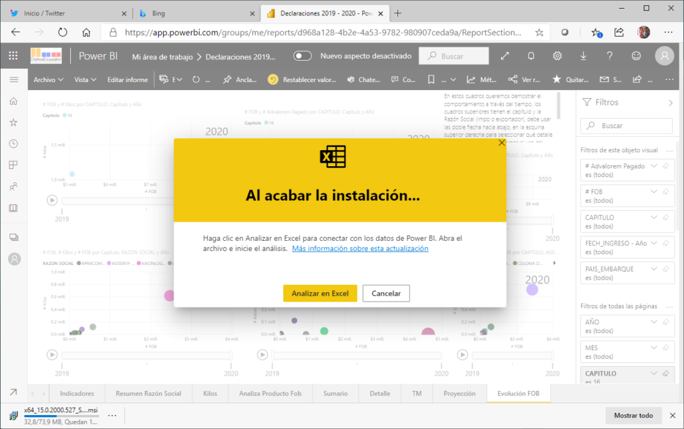
Task: Expand the FECH_INGRESO - Año filter card
Action: click(x=653, y=243)
